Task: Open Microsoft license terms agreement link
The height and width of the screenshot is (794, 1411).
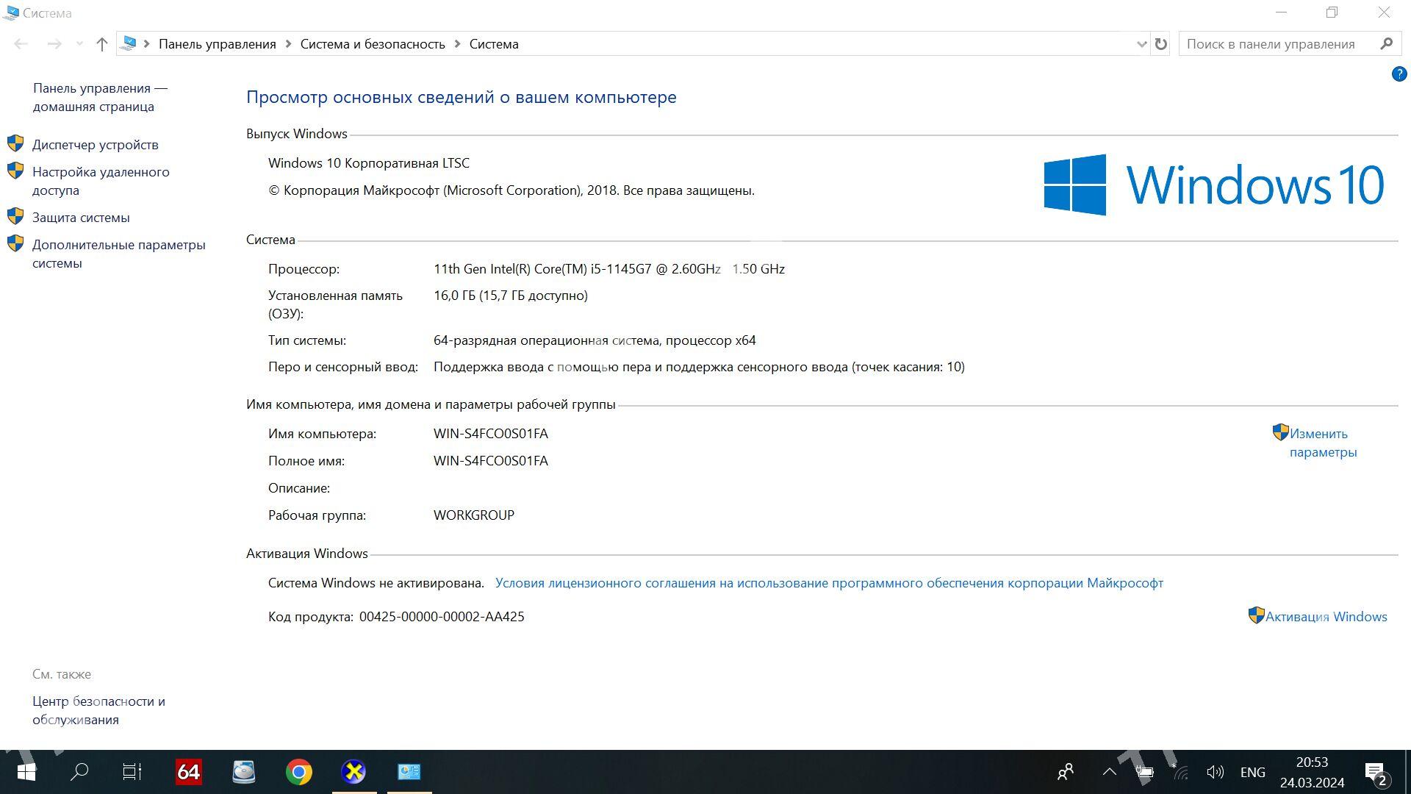Action: tap(829, 583)
